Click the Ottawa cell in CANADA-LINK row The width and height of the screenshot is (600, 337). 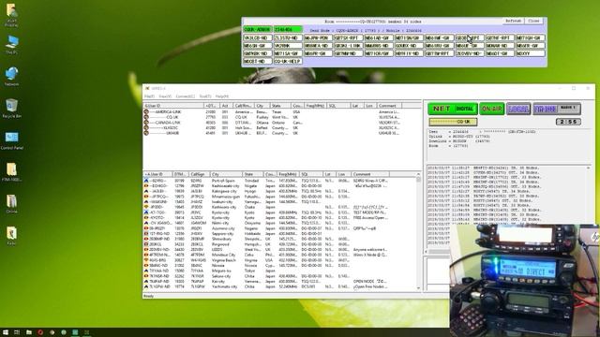pyautogui.click(x=262, y=123)
